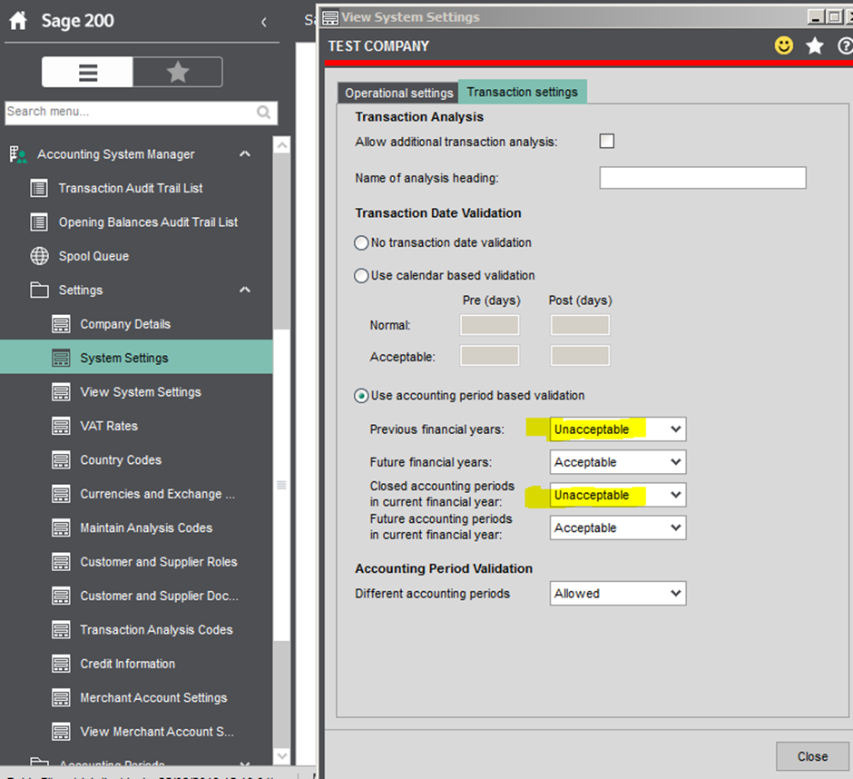Click the Sage 200 home icon
The width and height of the screenshot is (853, 779).
coord(18,21)
